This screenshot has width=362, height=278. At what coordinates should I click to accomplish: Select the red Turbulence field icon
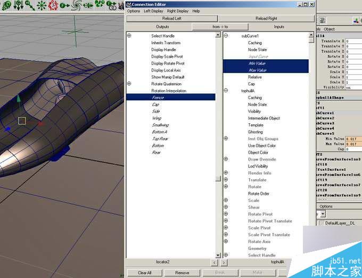(x=53, y=5)
